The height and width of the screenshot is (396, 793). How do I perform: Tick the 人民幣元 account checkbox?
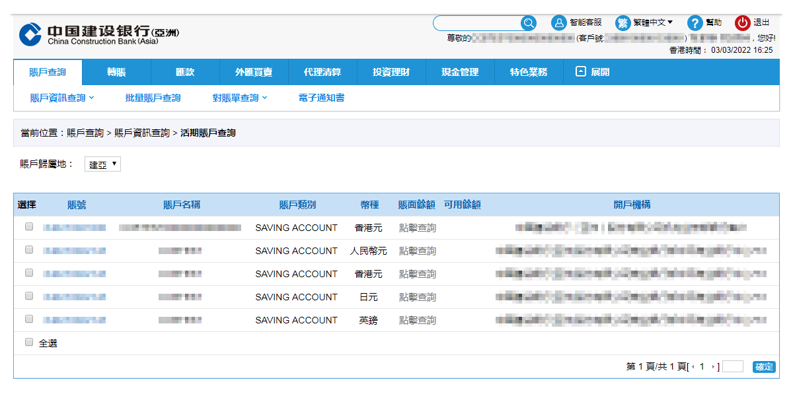[x=29, y=249]
